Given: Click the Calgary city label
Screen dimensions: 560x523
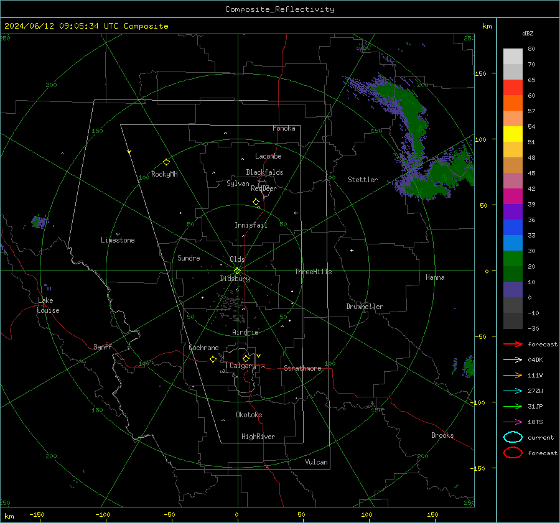Looking at the screenshot, I should click(243, 366).
